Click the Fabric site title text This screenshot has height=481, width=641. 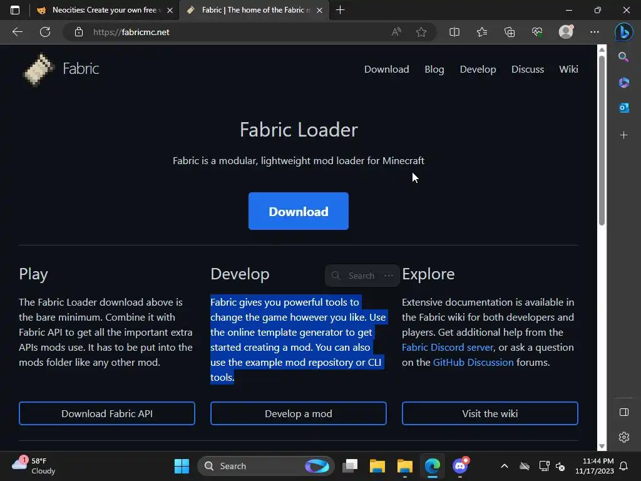(81, 69)
